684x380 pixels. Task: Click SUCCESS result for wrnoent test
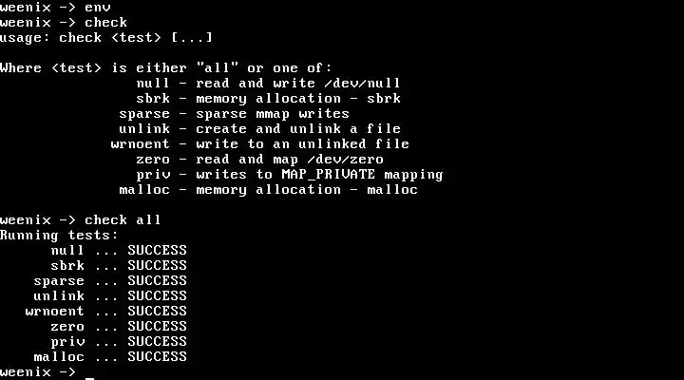click(157, 311)
